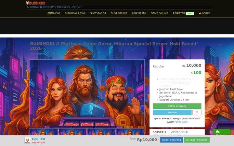Select the first thumbnail below the banner
This screenshot has height=146, width=234.
click(x=44, y=132)
